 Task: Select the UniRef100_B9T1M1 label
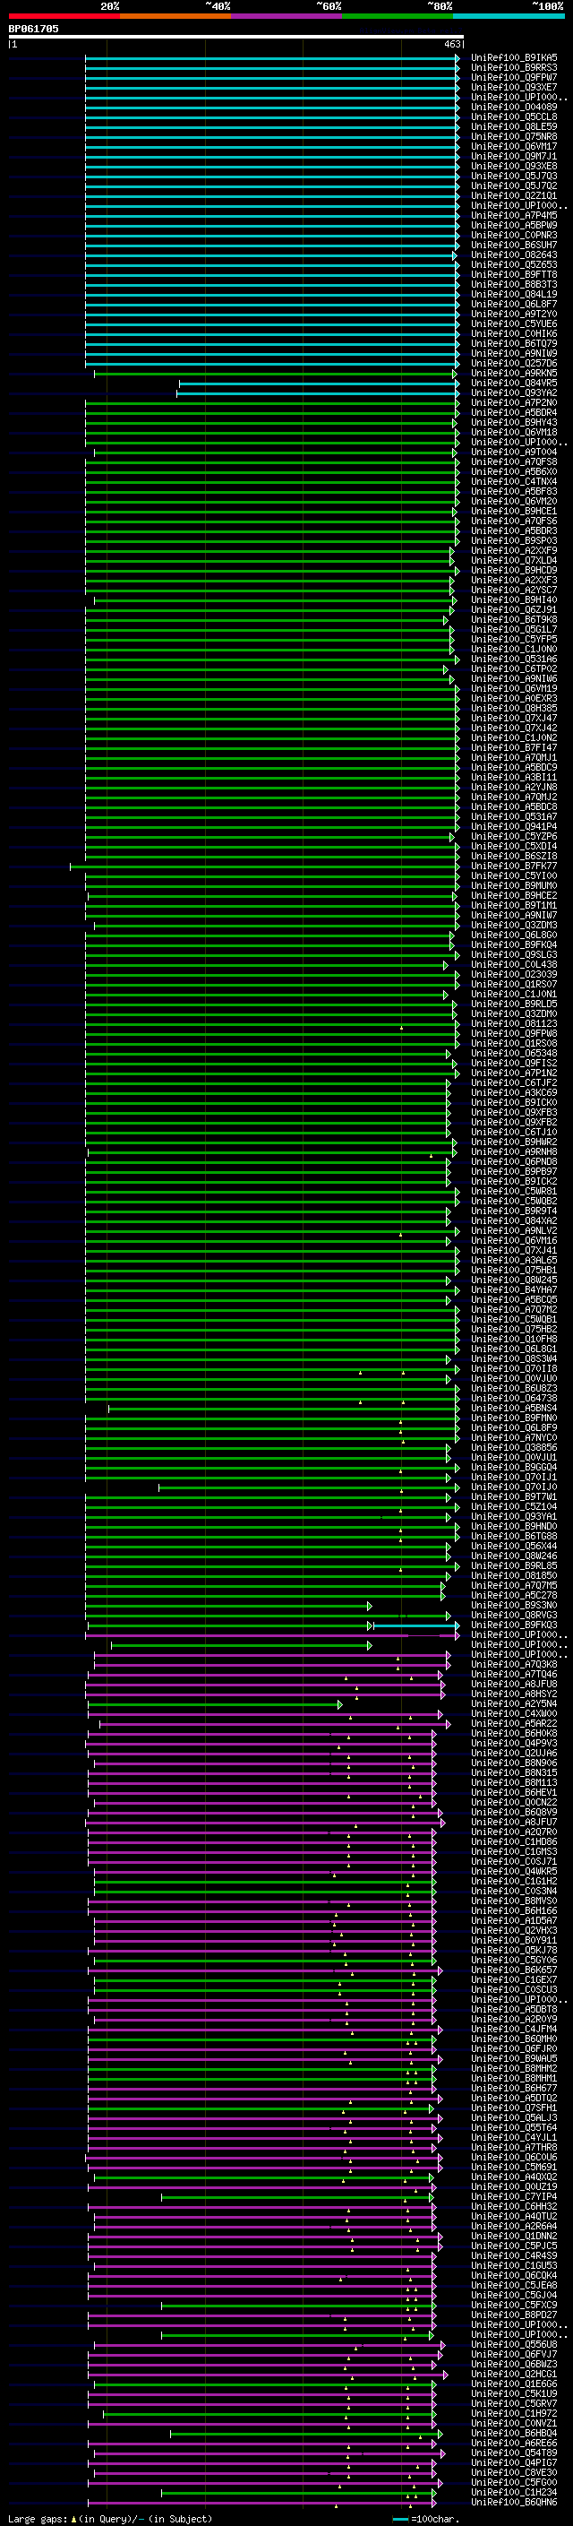pyautogui.click(x=514, y=905)
